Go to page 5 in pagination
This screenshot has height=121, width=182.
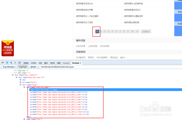pyautogui.click(x=113, y=31)
